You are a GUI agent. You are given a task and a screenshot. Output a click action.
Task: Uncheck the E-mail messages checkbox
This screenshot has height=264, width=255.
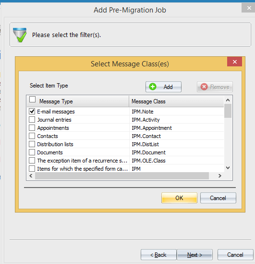coord(32,111)
